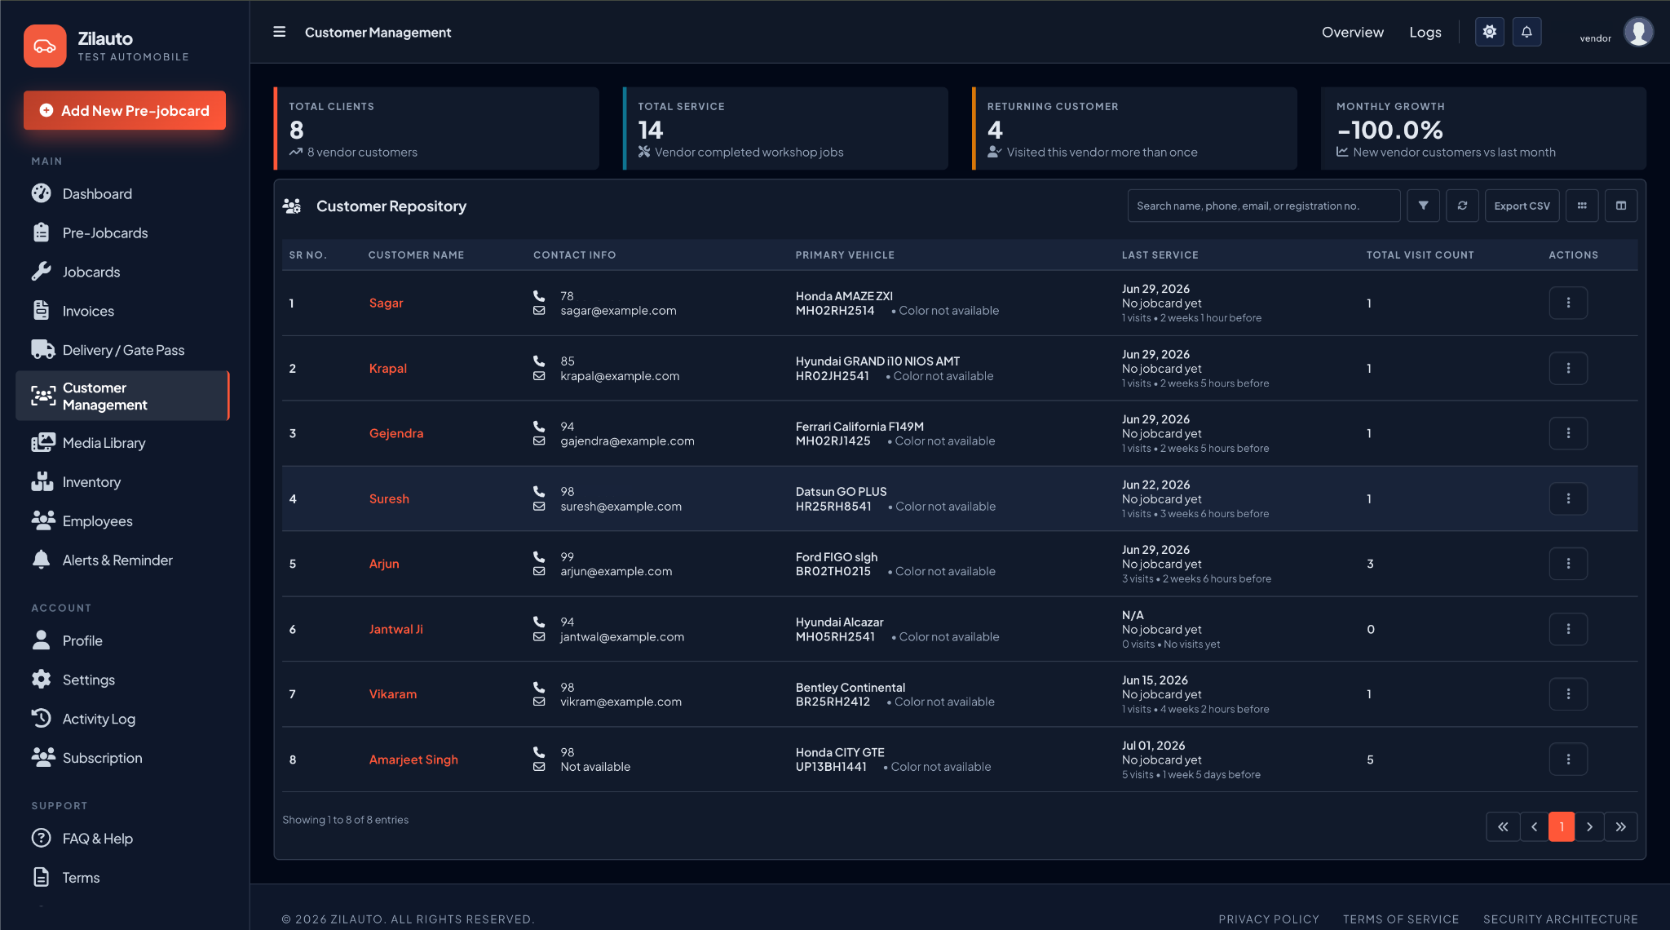Switch to grid view icon

(1582, 206)
